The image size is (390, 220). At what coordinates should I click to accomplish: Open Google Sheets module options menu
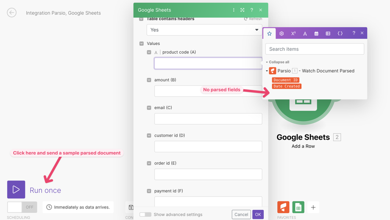click(x=234, y=10)
